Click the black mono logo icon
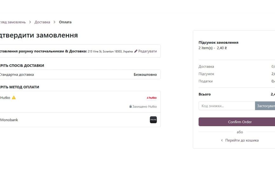The width and height of the screenshot is (275, 171). 153,120
